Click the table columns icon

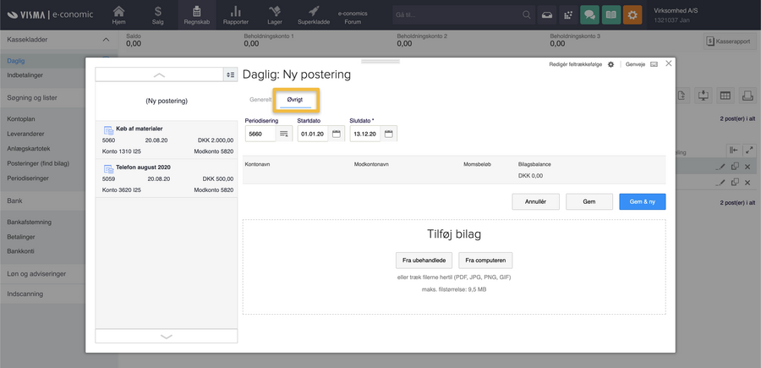point(725,96)
